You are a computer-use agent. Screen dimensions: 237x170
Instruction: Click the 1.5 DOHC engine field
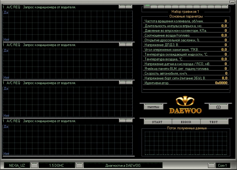[x=57, y=165]
